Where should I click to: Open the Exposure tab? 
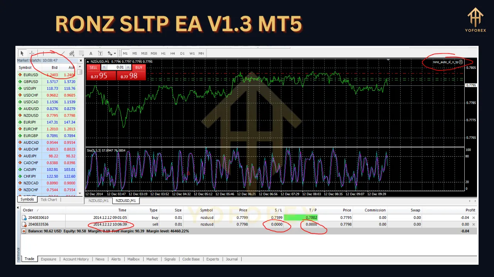[49, 259]
